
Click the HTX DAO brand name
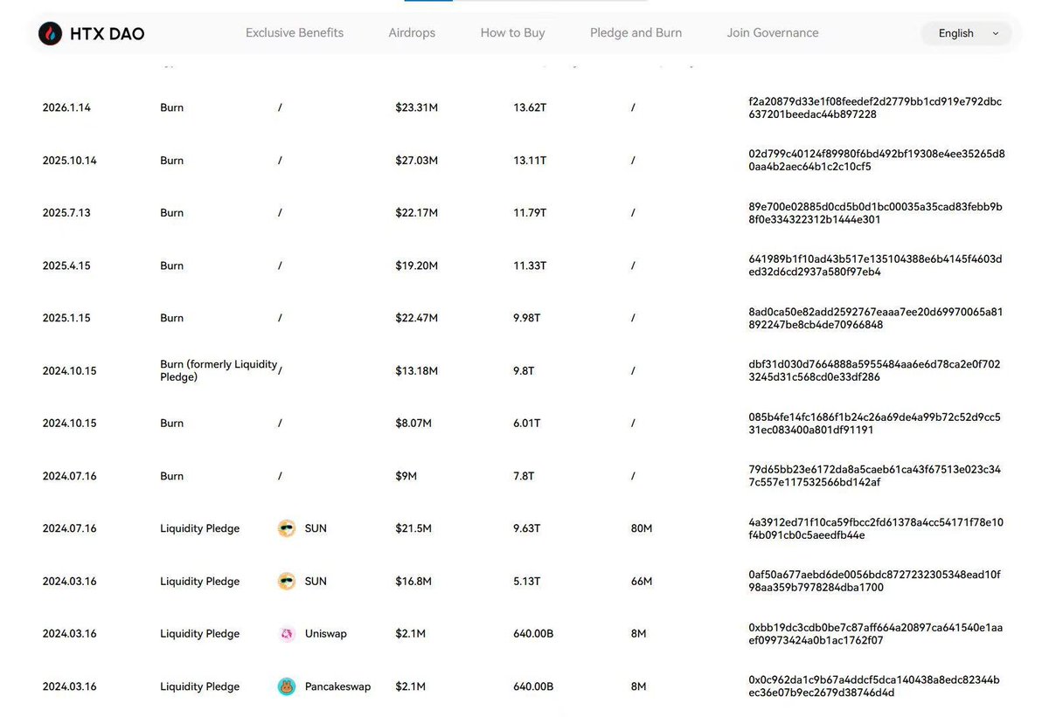click(108, 33)
